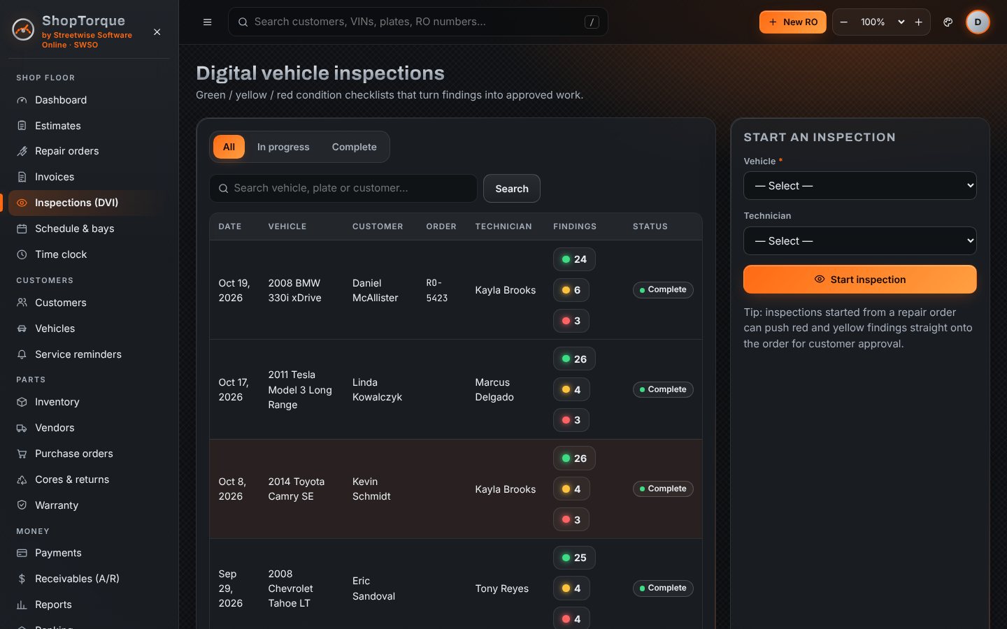
Task: Open the Technician select dropdown
Action: tap(860, 241)
